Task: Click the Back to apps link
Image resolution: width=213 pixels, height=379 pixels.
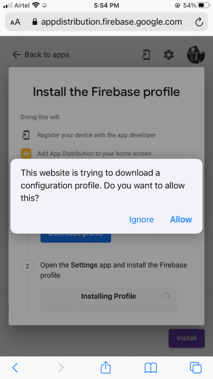Action: pos(41,55)
